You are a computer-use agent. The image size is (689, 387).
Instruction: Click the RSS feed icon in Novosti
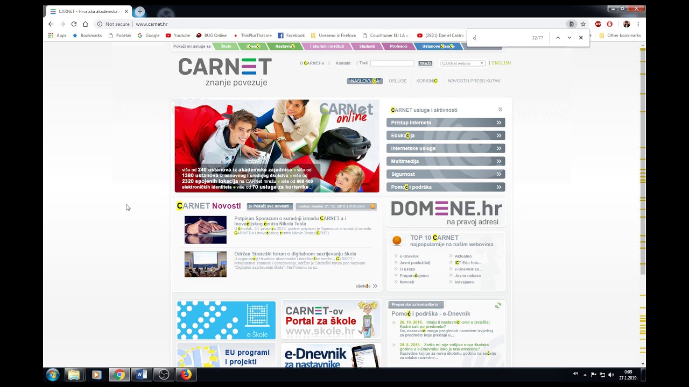tap(372, 206)
